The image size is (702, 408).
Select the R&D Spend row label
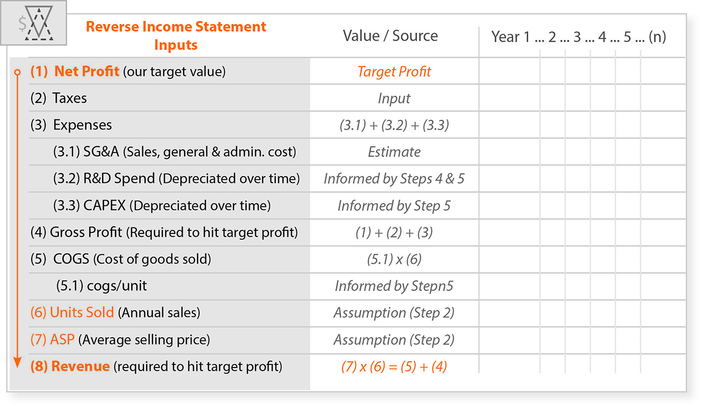pos(176,179)
